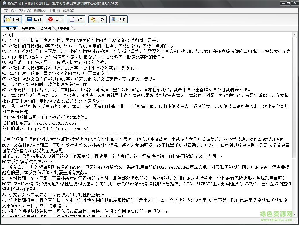Select the 待查文章 tab

(10, 29)
